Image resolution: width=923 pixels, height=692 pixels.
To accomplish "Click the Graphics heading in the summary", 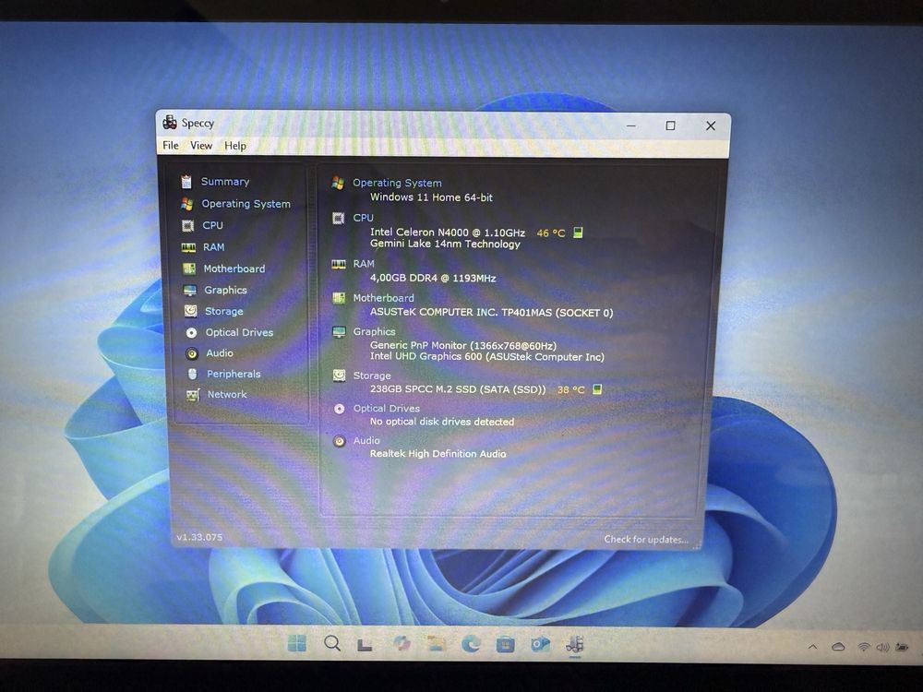I will tap(374, 331).
